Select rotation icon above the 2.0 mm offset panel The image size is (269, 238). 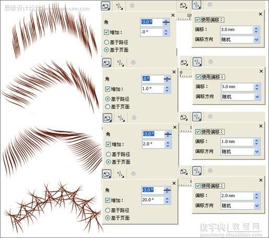(x=183, y=172)
